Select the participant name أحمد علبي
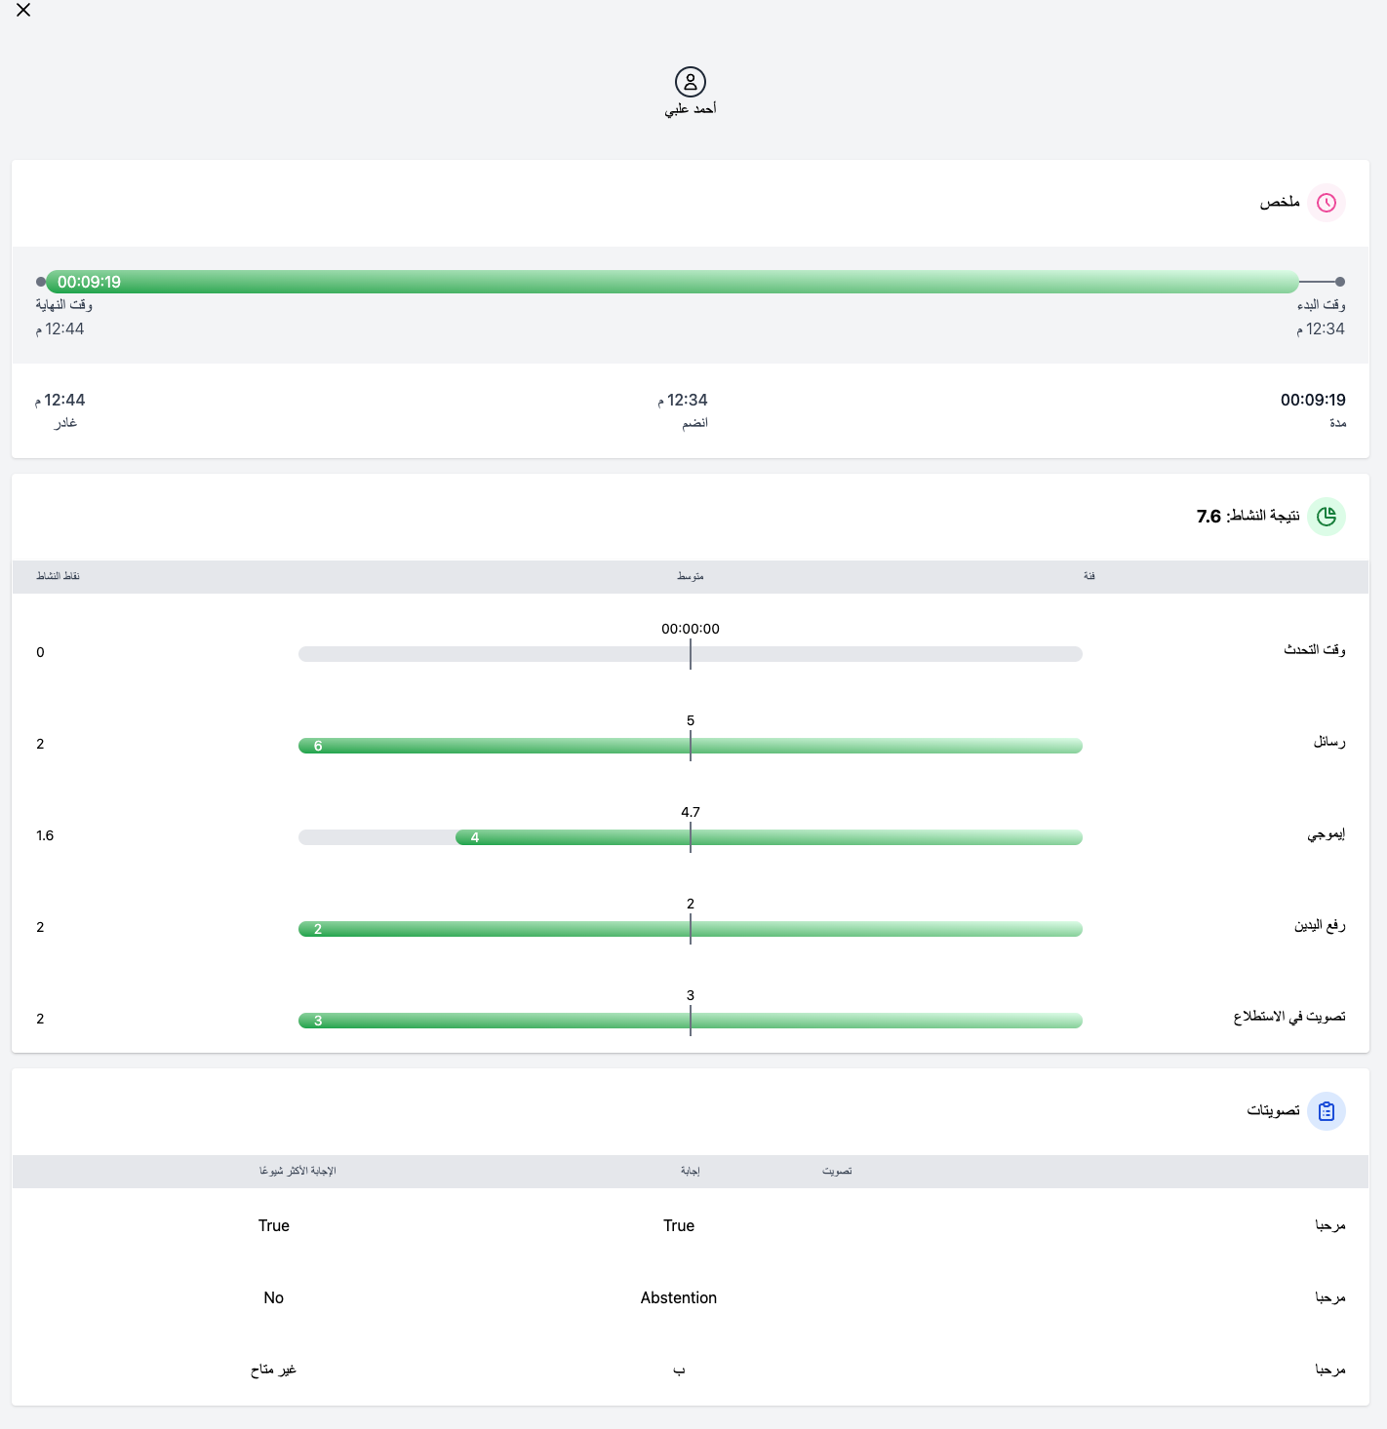 691,109
